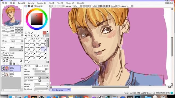Adjust the brush Density slider
The width and height of the screenshot is (175, 98).
(42, 74)
